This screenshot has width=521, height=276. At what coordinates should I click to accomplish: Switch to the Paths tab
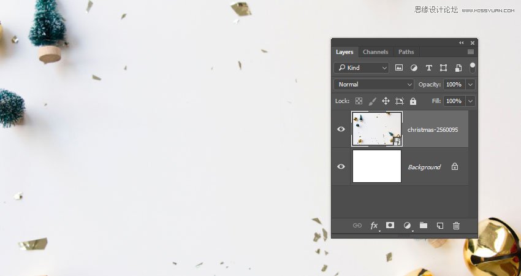click(406, 52)
